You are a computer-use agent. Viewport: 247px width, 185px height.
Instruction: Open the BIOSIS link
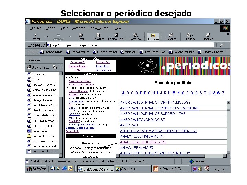[73, 95]
